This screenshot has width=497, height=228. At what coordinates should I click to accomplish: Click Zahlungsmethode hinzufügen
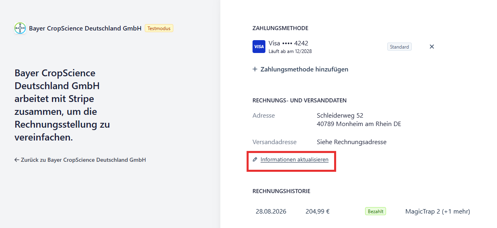point(304,69)
